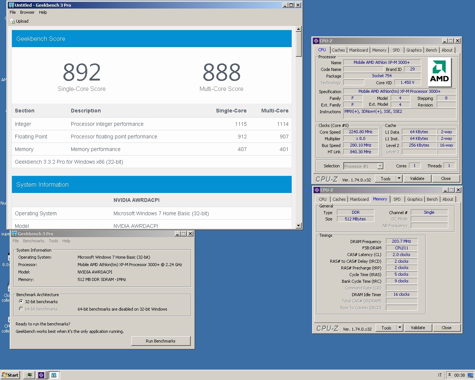Open the File menu in the Untitled Geekbench window
Image resolution: width=475 pixels, height=380 pixels.
(x=13, y=12)
